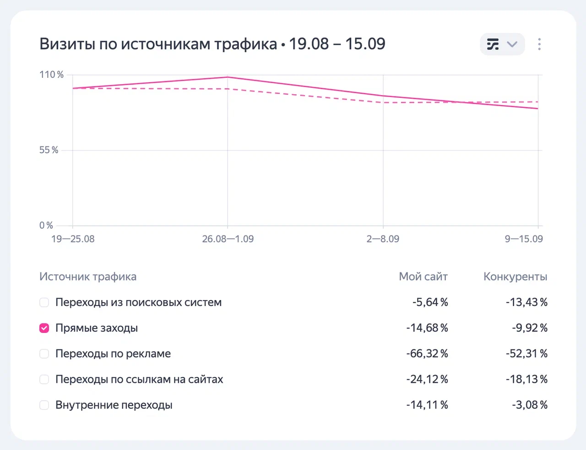Select the Переходы по рекламе source label

113,354
